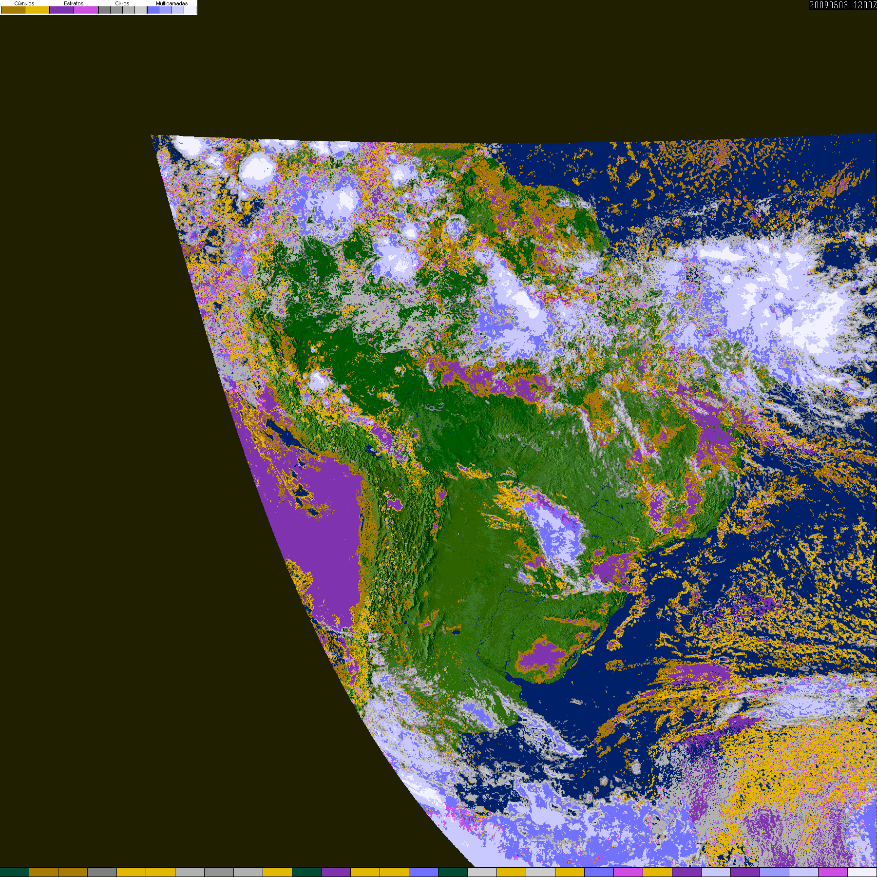Choose the magenta Estratos legend swatch

tap(86, 10)
